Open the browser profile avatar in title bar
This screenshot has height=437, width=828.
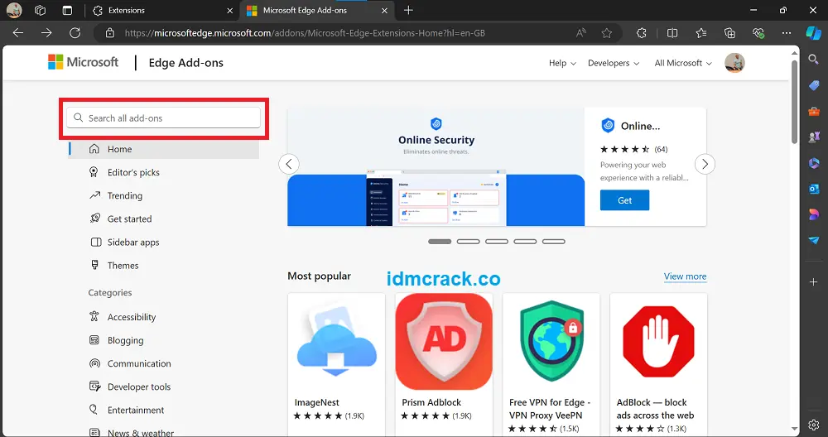point(14,10)
